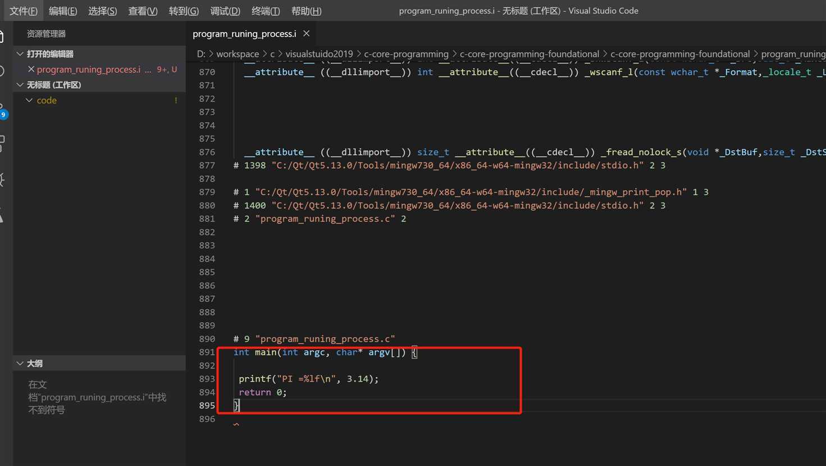Viewport: 826px width, 466px height.
Task: Open the 选择(S) menu
Action: pos(103,11)
